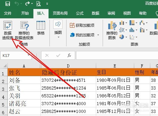Insert a hierarchy treemap chart
The image size is (158, 116).
click(x=132, y=23)
